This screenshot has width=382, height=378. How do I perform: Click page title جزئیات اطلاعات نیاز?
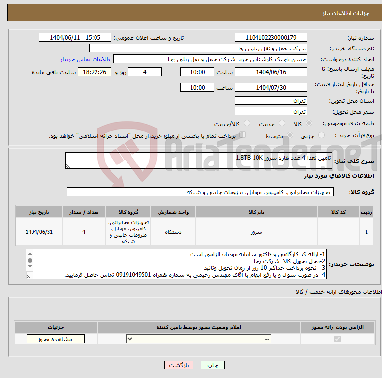[x=346, y=13]
